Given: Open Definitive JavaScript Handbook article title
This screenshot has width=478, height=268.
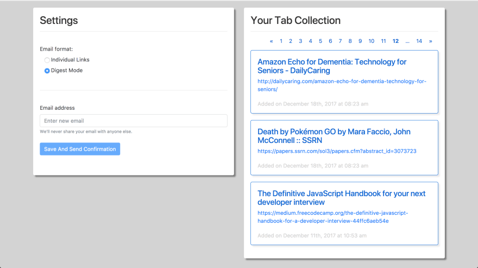Looking at the screenshot, I should 342,198.
